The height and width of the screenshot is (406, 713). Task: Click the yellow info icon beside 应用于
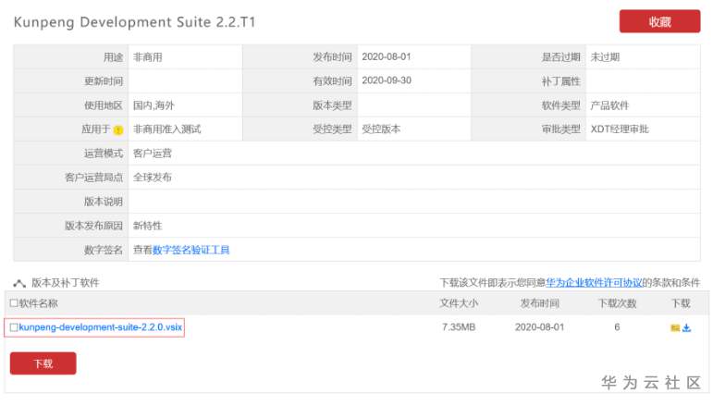coord(118,129)
